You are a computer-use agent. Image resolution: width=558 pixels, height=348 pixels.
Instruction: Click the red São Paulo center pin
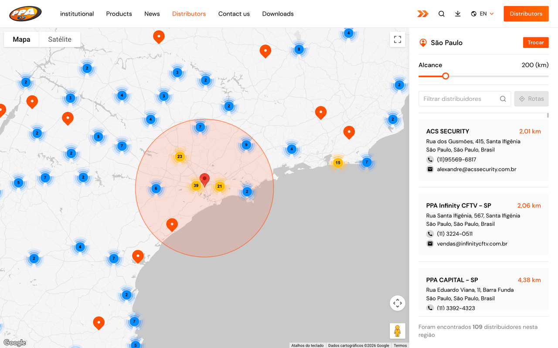[204, 180]
